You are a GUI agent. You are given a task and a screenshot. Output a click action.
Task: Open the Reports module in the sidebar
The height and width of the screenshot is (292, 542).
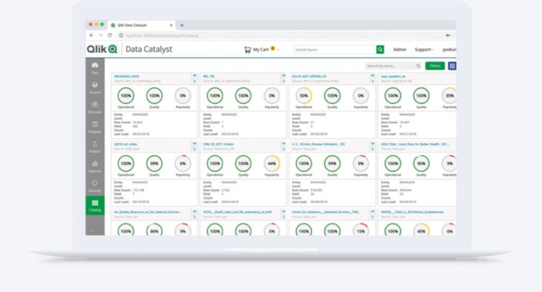[x=95, y=166]
